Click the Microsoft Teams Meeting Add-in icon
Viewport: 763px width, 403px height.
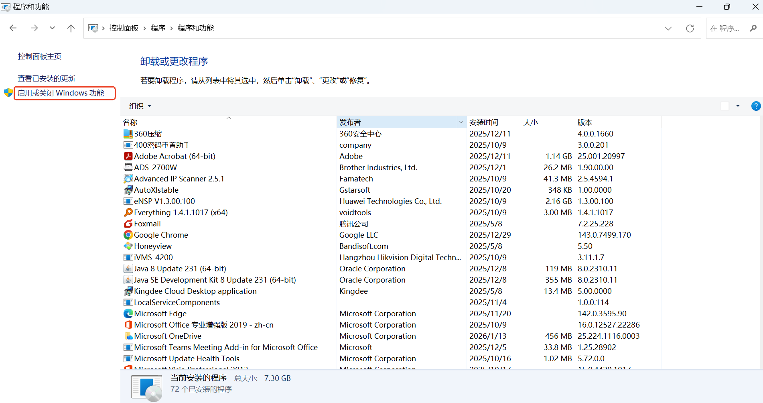click(x=128, y=347)
